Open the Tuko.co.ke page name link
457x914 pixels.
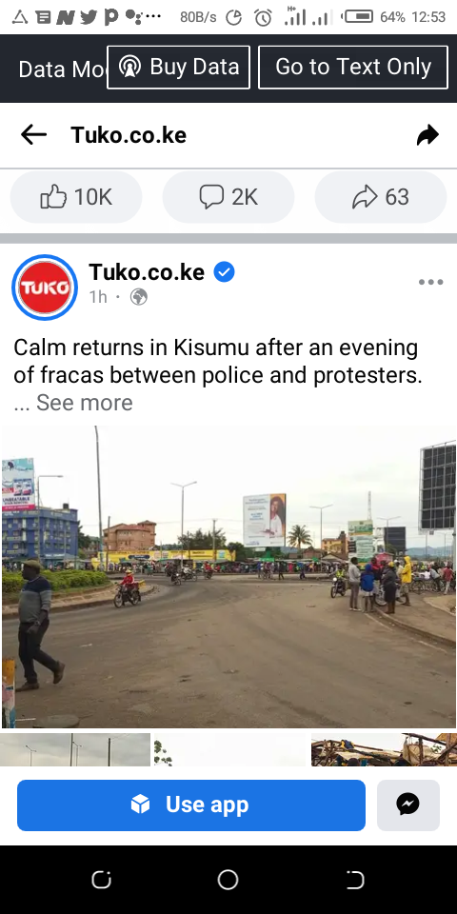coord(147,271)
